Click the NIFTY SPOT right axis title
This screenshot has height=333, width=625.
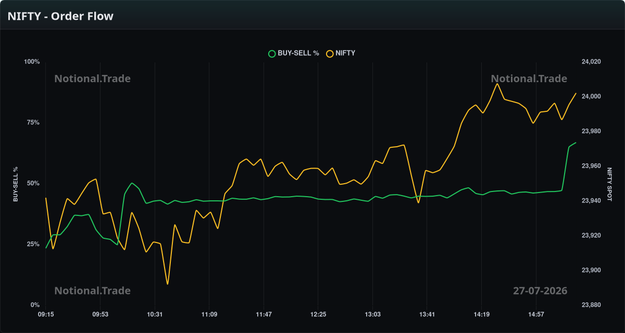pos(610,183)
